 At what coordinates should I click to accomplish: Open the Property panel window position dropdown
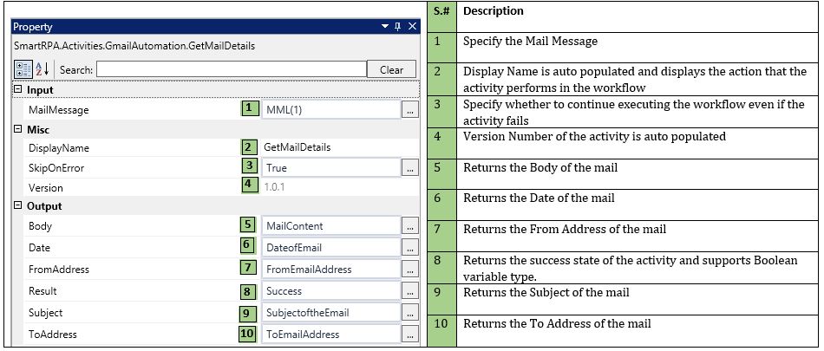coord(385,27)
